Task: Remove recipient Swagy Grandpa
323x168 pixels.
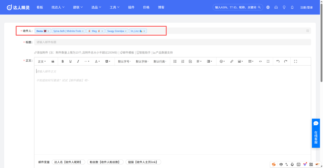Action: point(126,31)
